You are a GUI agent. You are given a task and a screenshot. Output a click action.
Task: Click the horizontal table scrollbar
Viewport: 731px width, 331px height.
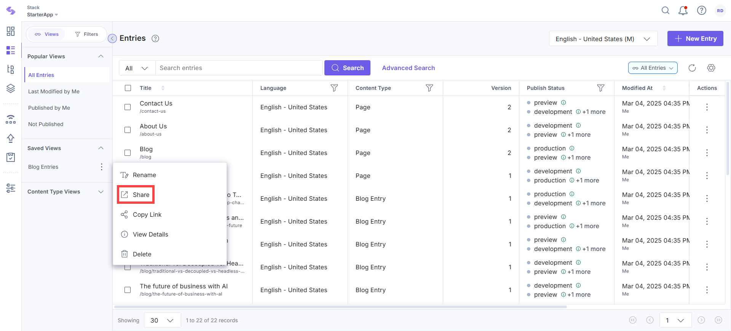(x=341, y=306)
